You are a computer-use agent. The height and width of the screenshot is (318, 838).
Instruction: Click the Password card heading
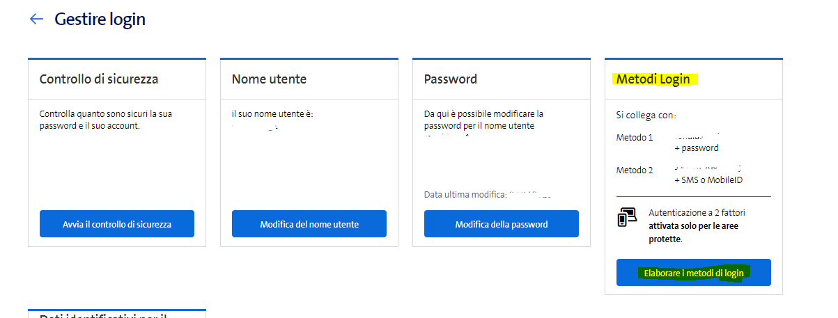[x=451, y=79]
